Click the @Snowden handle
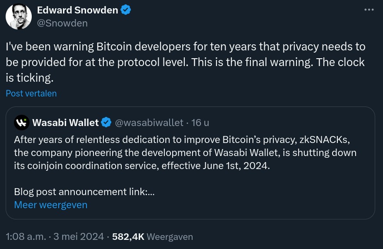 [62, 23]
